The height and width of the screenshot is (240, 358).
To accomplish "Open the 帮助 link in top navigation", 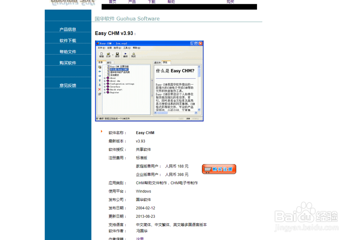I will (171, 1).
